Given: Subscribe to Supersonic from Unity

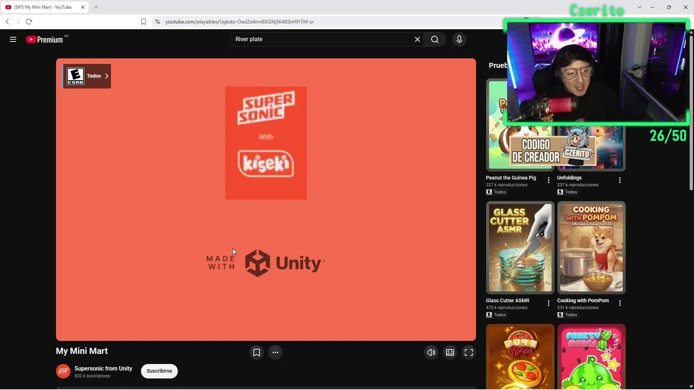Looking at the screenshot, I should coord(159,371).
